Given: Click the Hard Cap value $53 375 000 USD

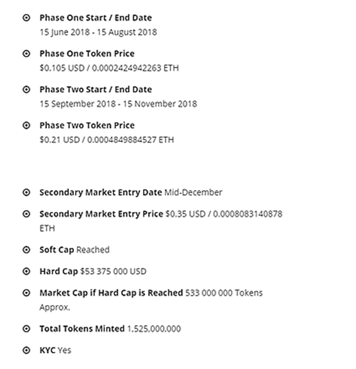Looking at the screenshot, I should coord(113,271).
